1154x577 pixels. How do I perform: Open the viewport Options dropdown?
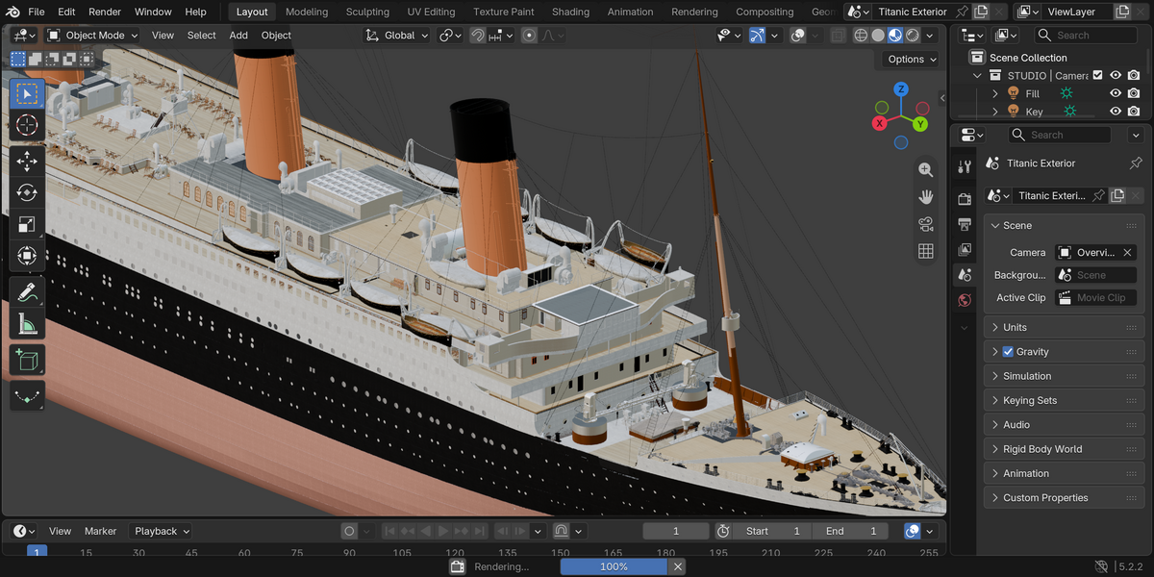coord(911,59)
